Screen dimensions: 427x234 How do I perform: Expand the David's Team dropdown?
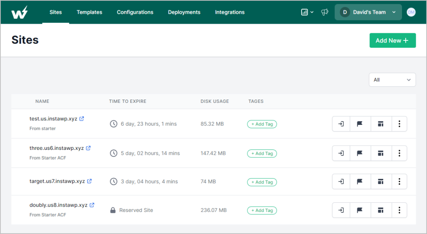(x=368, y=12)
